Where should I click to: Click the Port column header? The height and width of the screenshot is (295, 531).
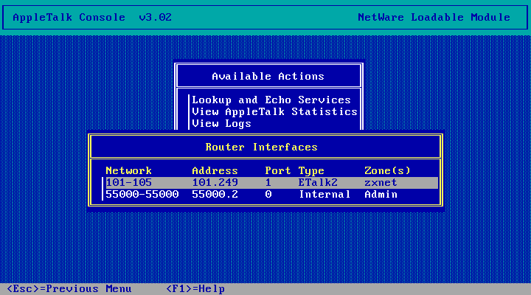(x=278, y=170)
